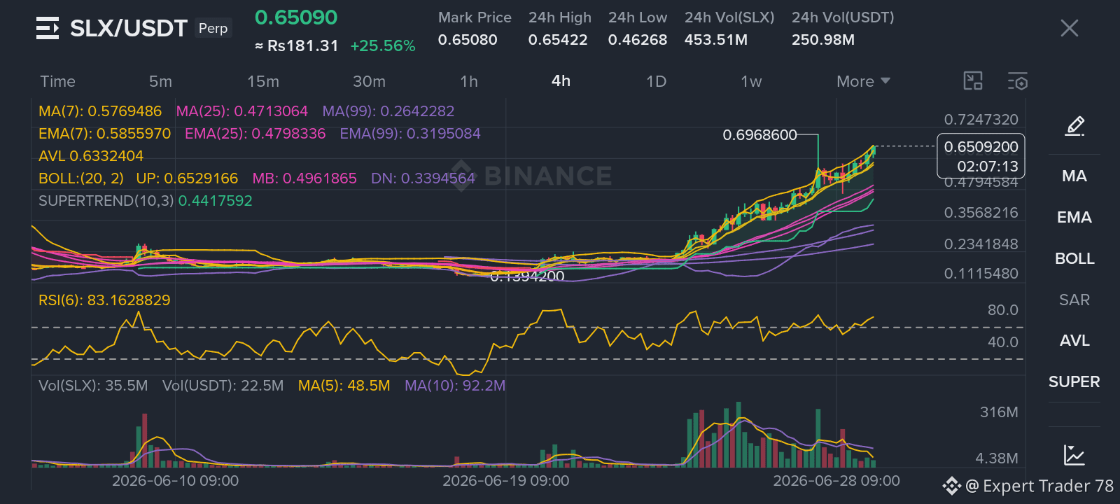This screenshot has width=1120, height=504.
Task: Open the SLX/USDT pair selector
Action: (129, 28)
